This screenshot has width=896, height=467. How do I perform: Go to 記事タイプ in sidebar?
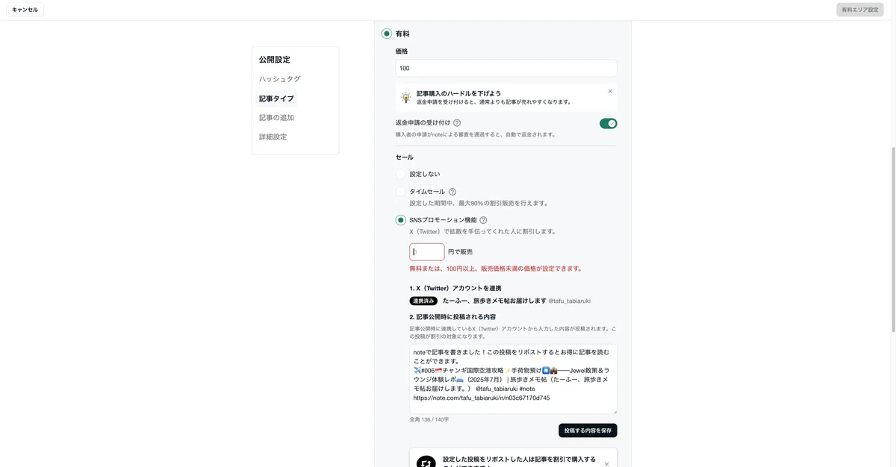point(276,98)
